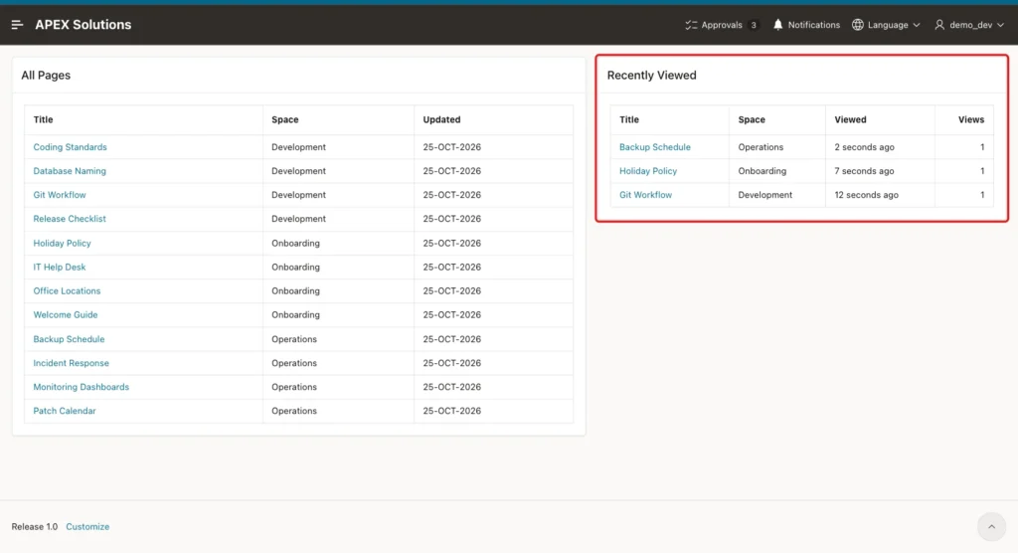Click the APEX Solutions app title
Image resolution: width=1018 pixels, height=553 pixels.
[x=84, y=25]
